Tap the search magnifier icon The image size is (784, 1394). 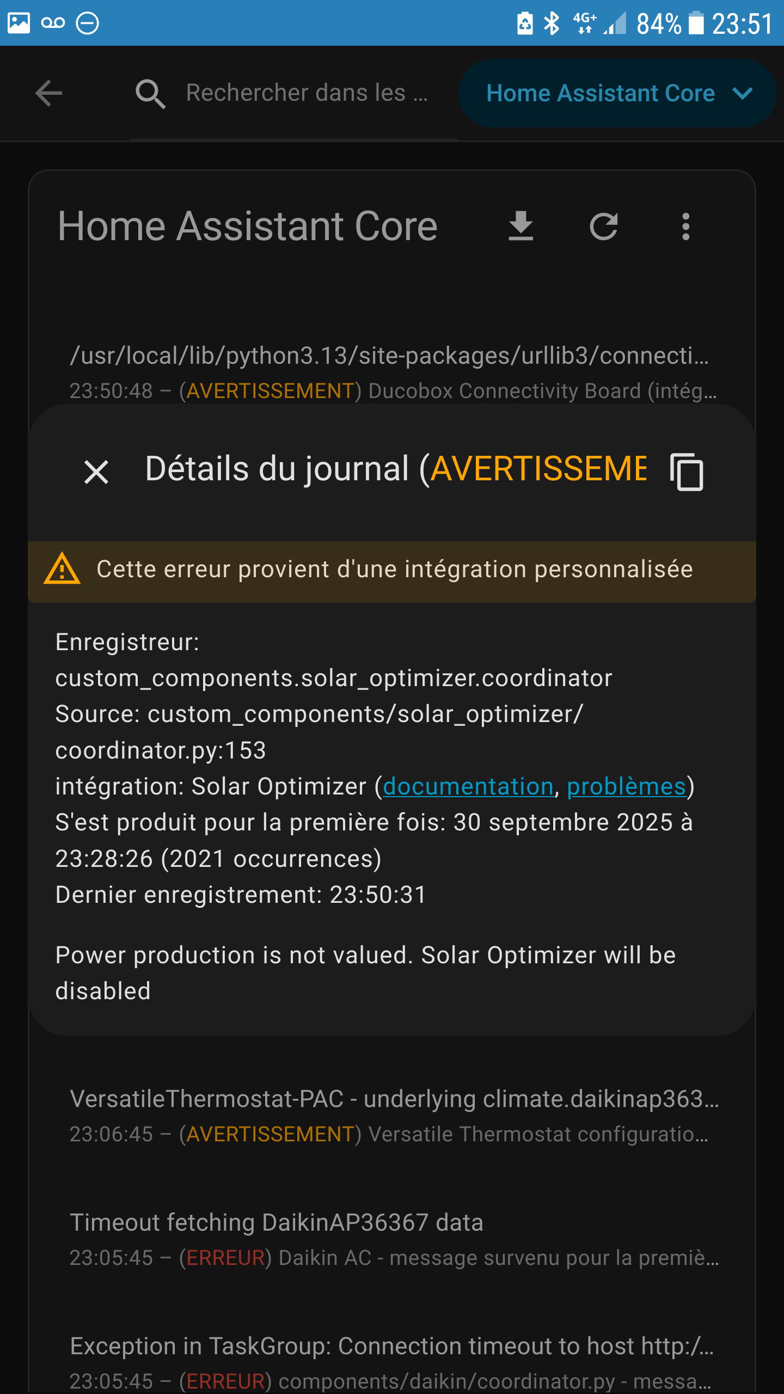pos(150,94)
